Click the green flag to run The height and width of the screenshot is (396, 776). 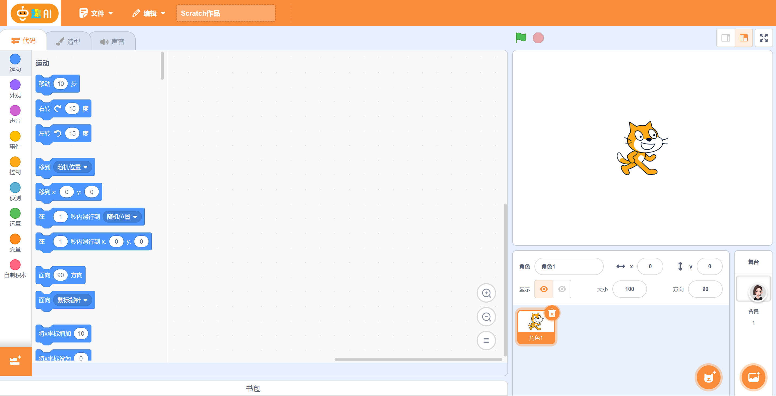(x=521, y=38)
